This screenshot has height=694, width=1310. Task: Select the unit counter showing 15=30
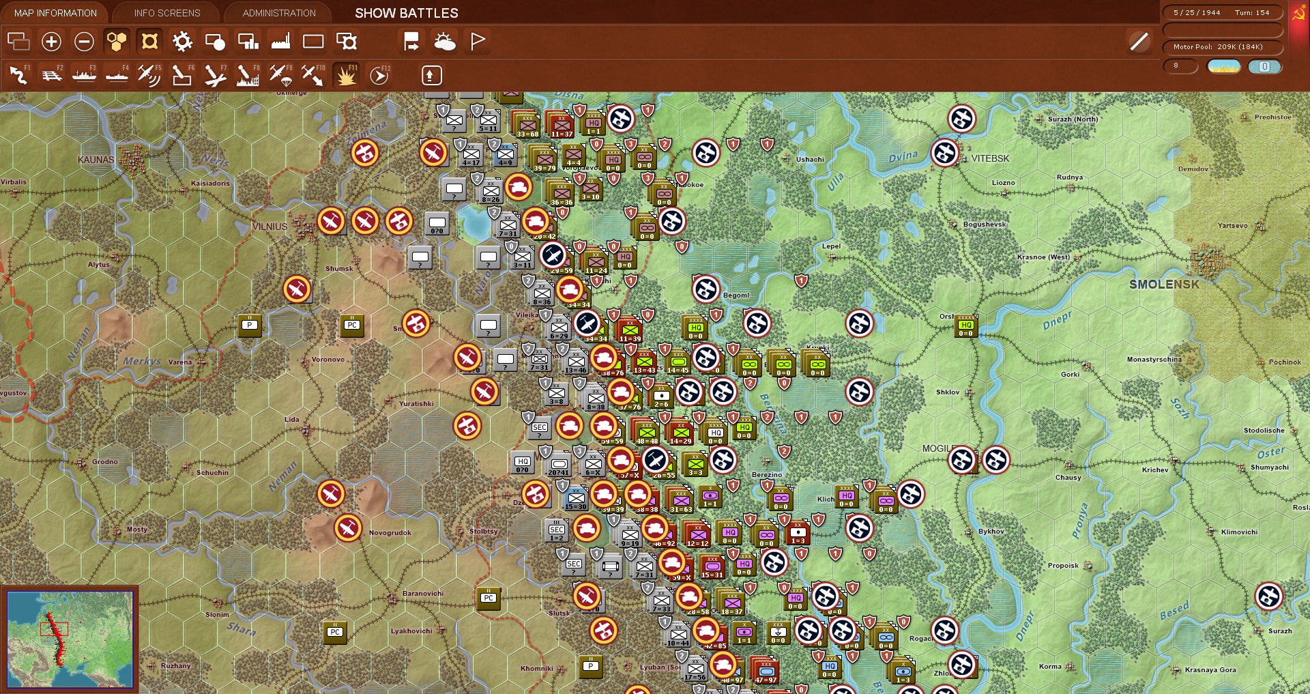576,498
